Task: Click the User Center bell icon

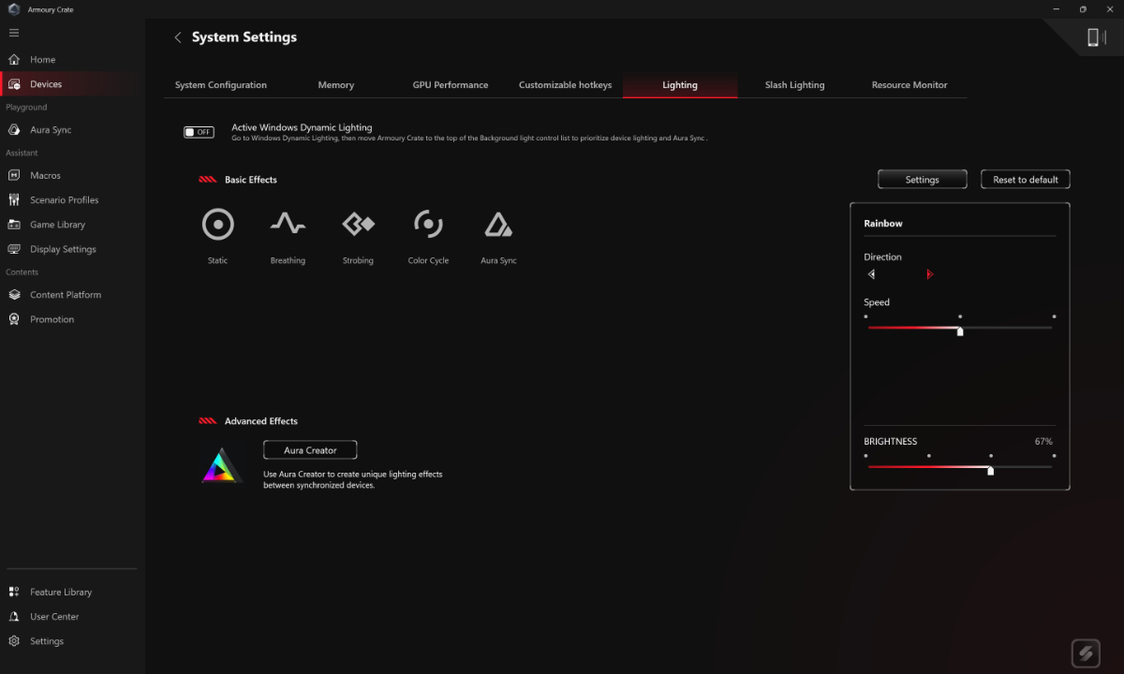Action: pyautogui.click(x=14, y=617)
